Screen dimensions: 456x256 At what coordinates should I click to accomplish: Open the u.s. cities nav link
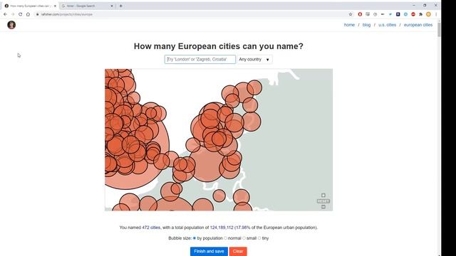387,25
